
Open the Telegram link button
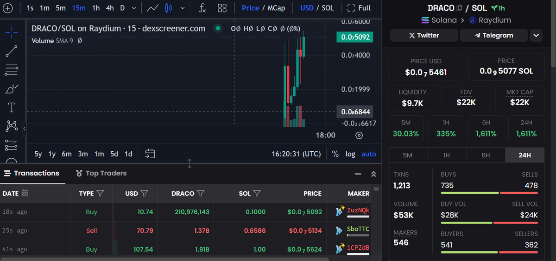[493, 35]
